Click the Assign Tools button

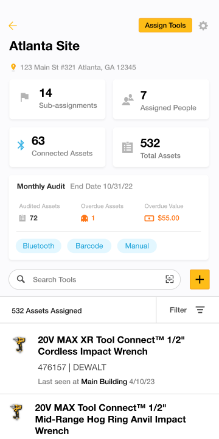point(165,26)
